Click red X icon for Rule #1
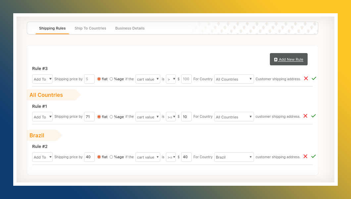 (305, 116)
